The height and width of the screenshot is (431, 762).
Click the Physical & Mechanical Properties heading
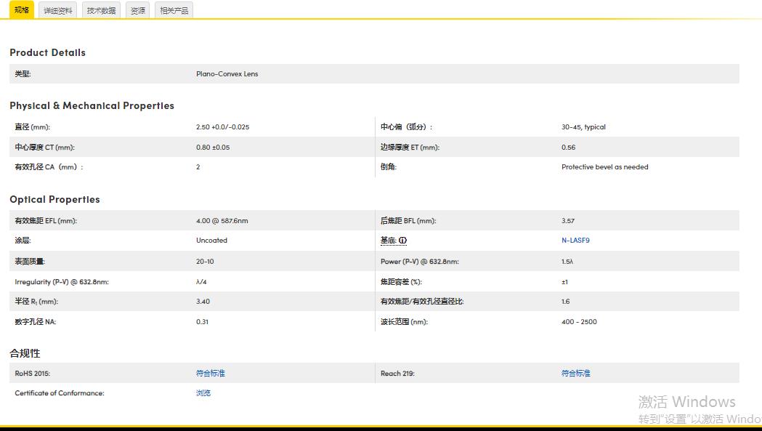coord(91,105)
